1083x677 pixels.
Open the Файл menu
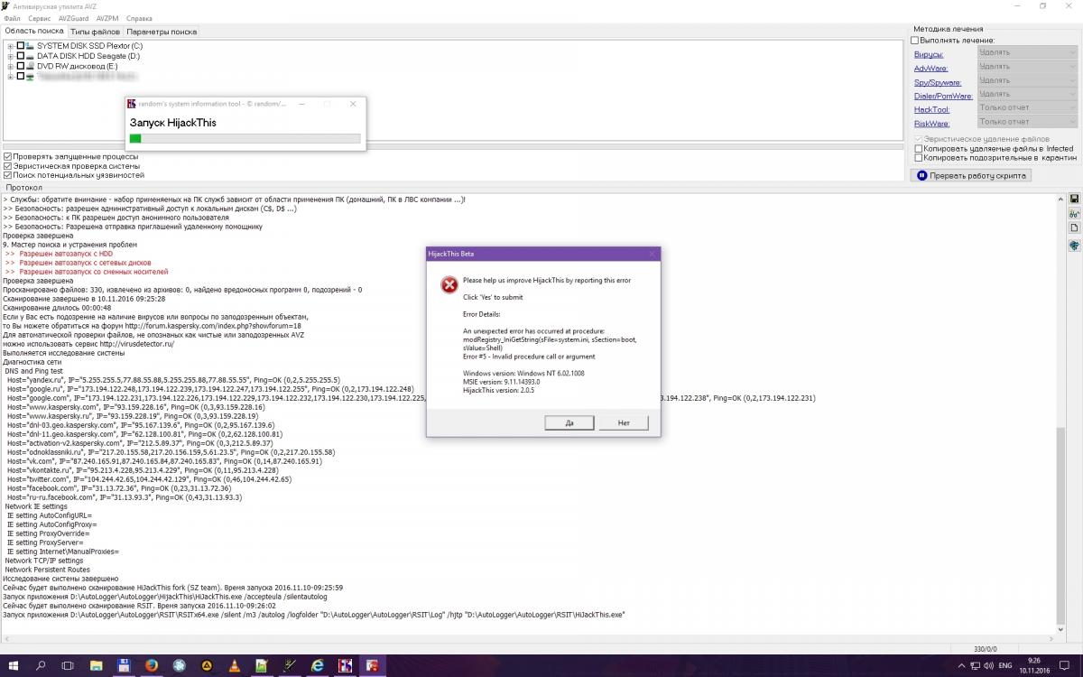12,18
